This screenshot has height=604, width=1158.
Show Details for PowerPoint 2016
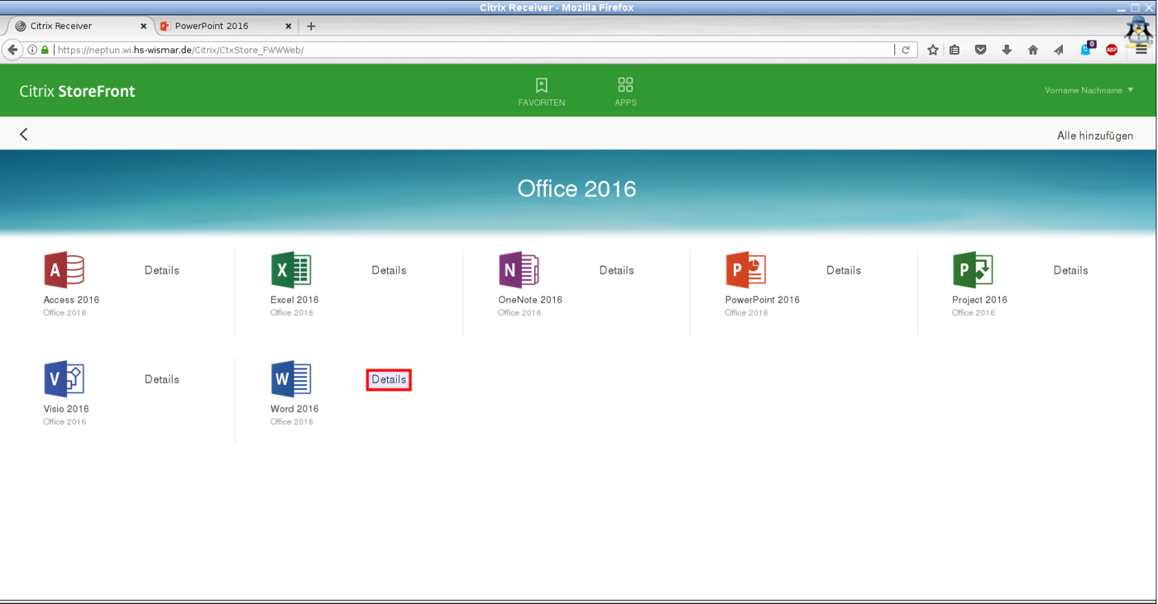click(844, 270)
